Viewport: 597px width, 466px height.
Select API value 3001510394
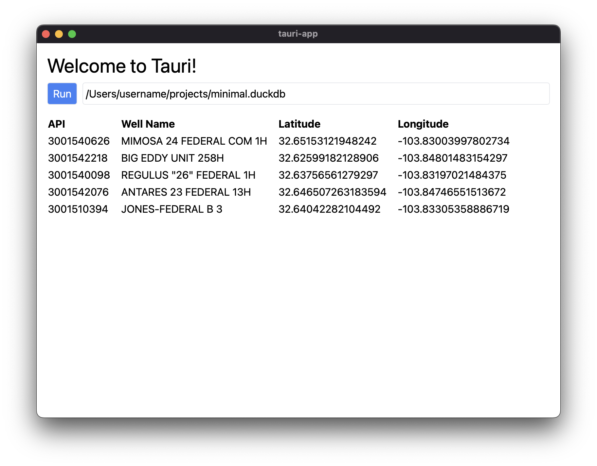pos(78,209)
